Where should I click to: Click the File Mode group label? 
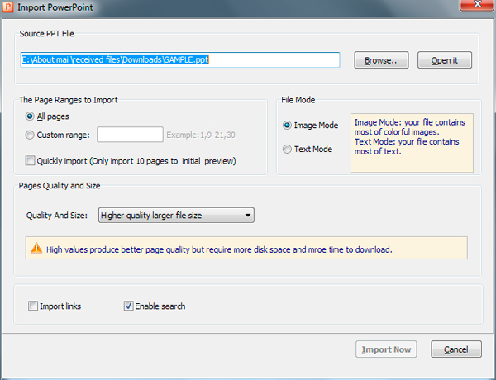pos(298,100)
